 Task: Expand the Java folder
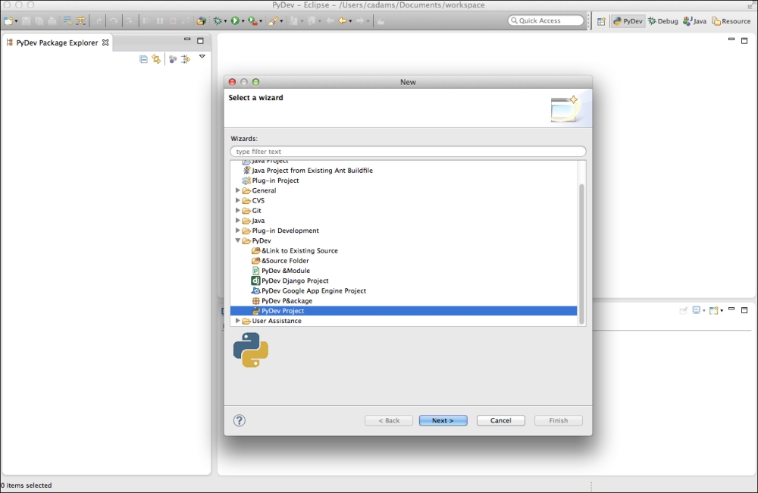237,221
